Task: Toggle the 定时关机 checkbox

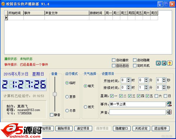Action: (135, 66)
